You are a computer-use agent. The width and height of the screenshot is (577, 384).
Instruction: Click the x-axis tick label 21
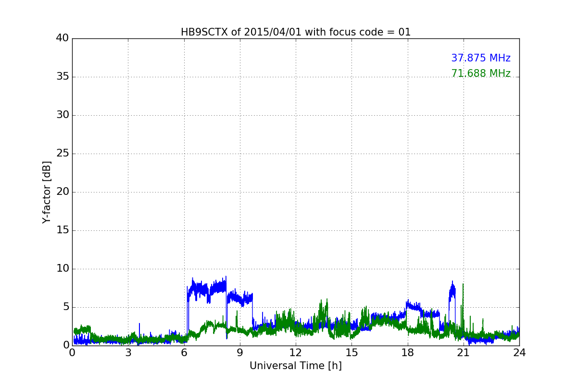point(464,353)
